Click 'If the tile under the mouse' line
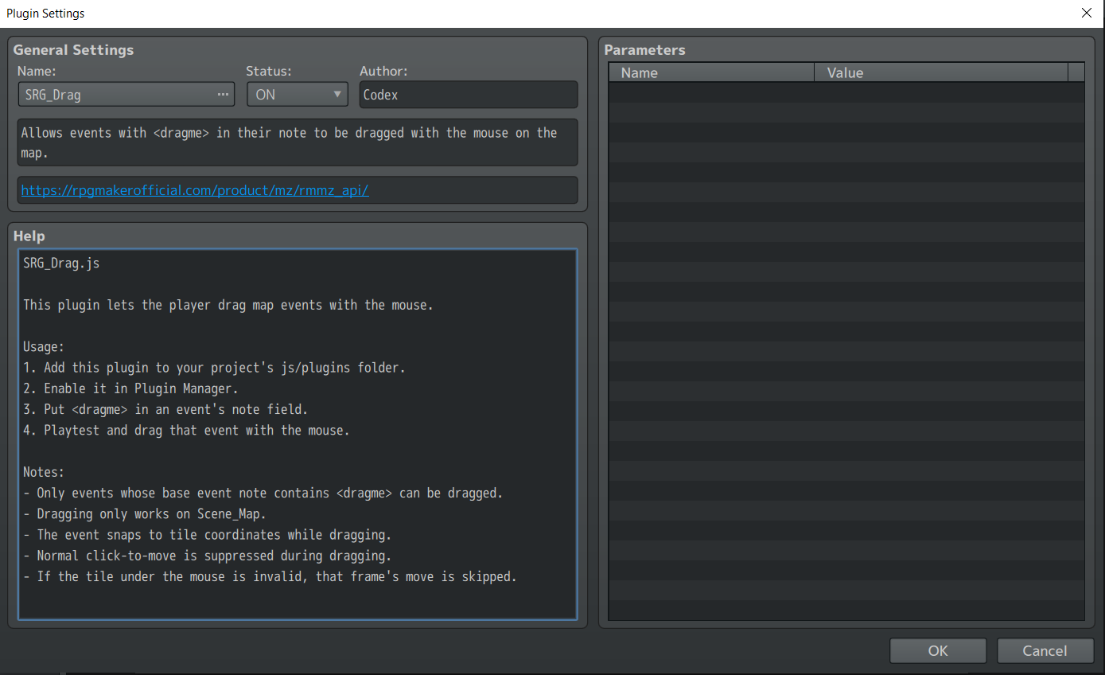The height and width of the screenshot is (675, 1105). [270, 576]
